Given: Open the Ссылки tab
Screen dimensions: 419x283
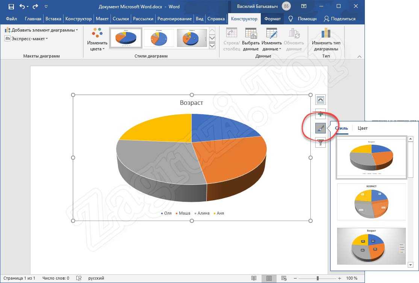Looking at the screenshot, I should tap(121, 19).
